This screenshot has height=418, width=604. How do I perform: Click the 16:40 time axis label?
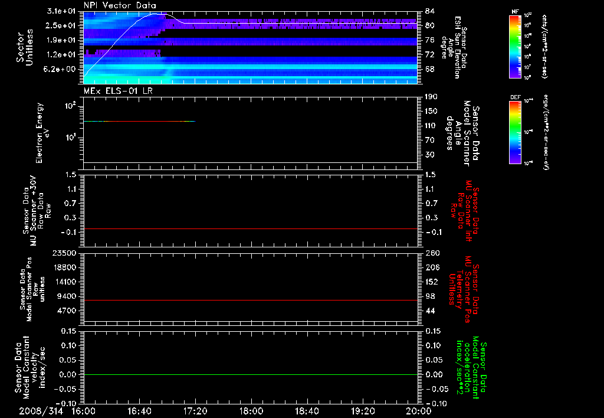point(139,411)
